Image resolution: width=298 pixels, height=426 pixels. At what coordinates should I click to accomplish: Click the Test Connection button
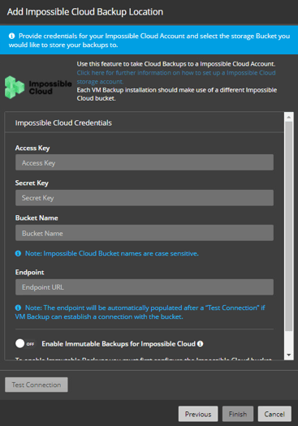click(37, 385)
